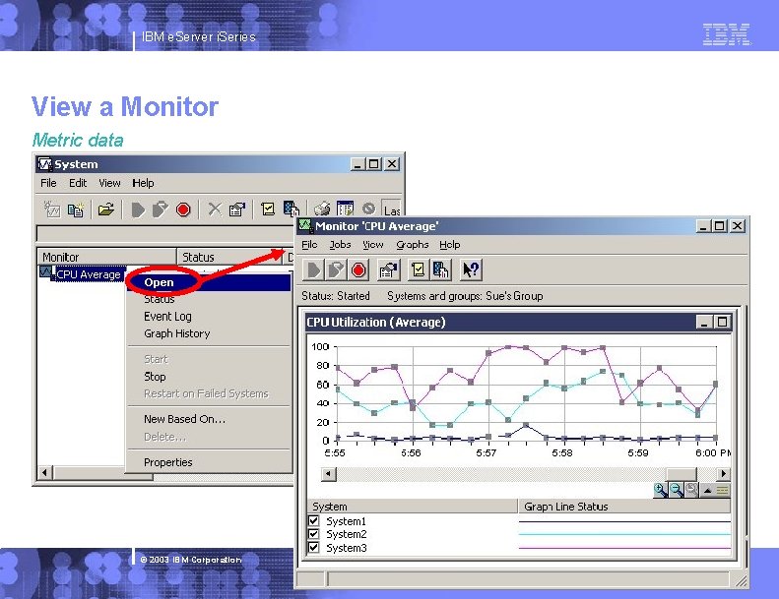Open View menu in System window
The image size is (779, 599).
[109, 183]
